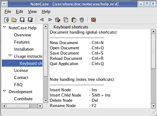
Task: Click the Copy toolbar icon
Action: click(66, 20)
